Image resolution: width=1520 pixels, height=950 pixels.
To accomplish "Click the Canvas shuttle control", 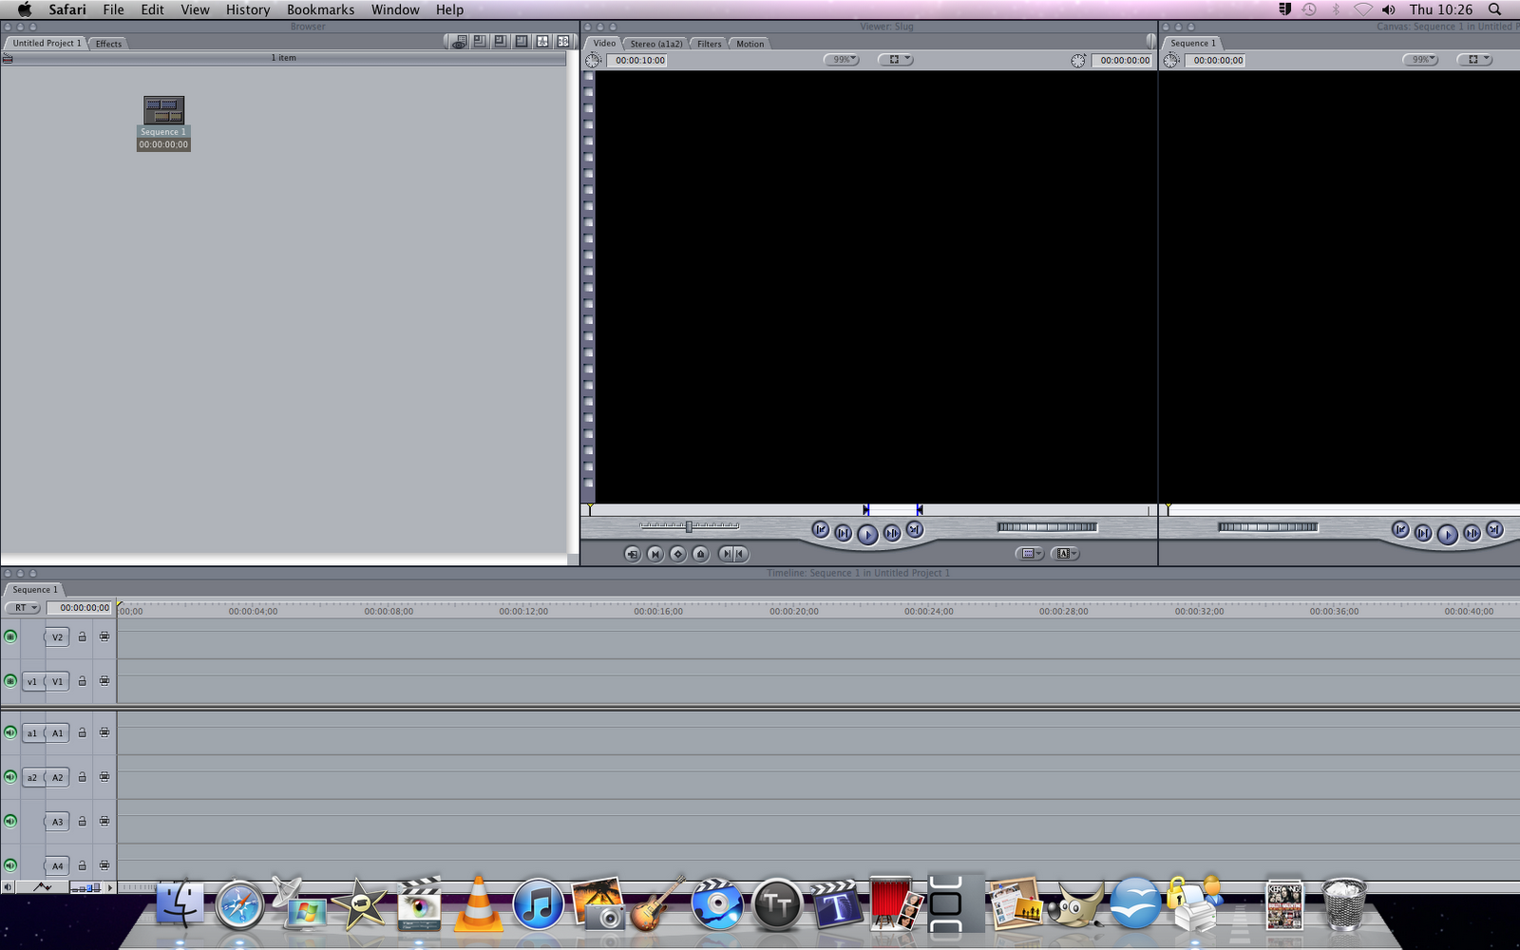I will (1268, 527).
